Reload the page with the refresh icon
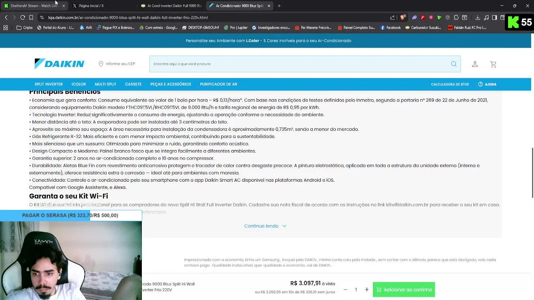Viewport: 534px width, 300px height. point(23,17)
